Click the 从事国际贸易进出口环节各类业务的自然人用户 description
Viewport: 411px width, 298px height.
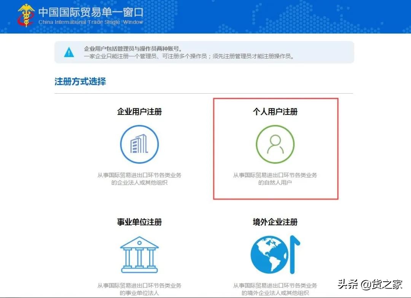pos(274,179)
